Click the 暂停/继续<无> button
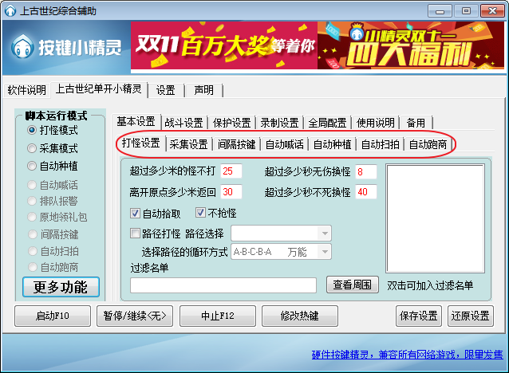This screenshot has width=509, height=373. (135, 316)
